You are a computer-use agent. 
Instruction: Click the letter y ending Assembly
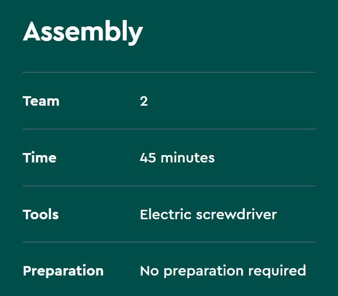135,35
